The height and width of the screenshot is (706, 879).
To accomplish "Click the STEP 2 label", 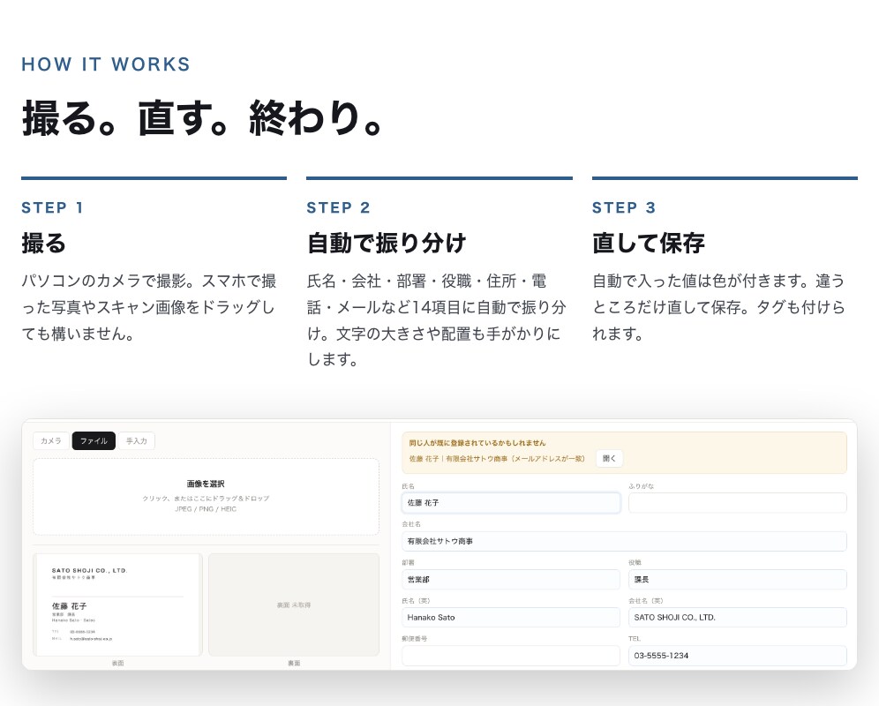I will click(338, 207).
